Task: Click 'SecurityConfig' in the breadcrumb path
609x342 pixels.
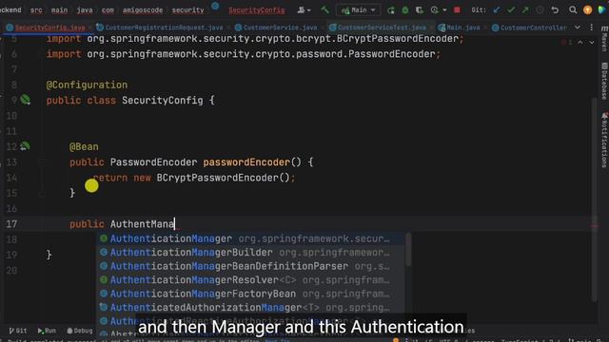Action: [x=256, y=10]
